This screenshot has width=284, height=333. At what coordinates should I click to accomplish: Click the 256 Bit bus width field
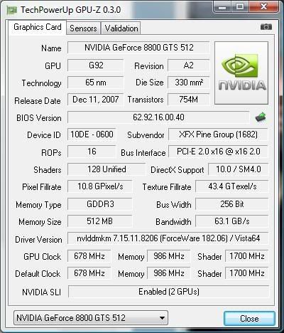[x=232, y=204]
